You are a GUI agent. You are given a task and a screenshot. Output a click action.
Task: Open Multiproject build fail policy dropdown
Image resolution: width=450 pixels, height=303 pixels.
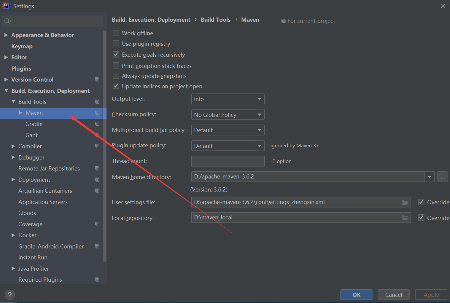click(228, 130)
